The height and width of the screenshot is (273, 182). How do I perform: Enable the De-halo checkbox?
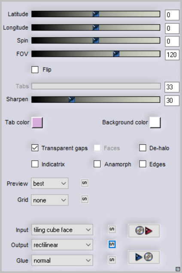coord(143,148)
